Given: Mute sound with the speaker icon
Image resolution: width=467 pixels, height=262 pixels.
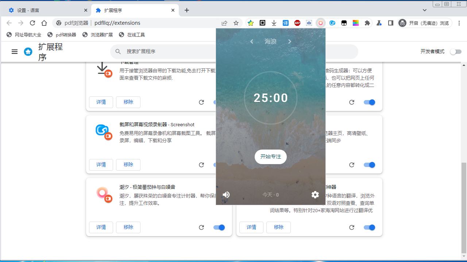Looking at the screenshot, I should point(226,195).
